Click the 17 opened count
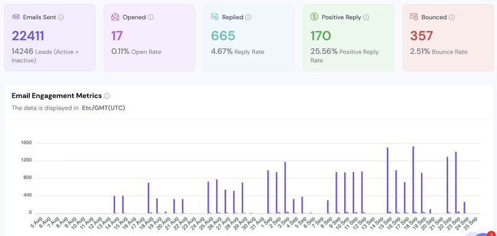Image resolution: width=497 pixels, height=236 pixels. (x=117, y=36)
